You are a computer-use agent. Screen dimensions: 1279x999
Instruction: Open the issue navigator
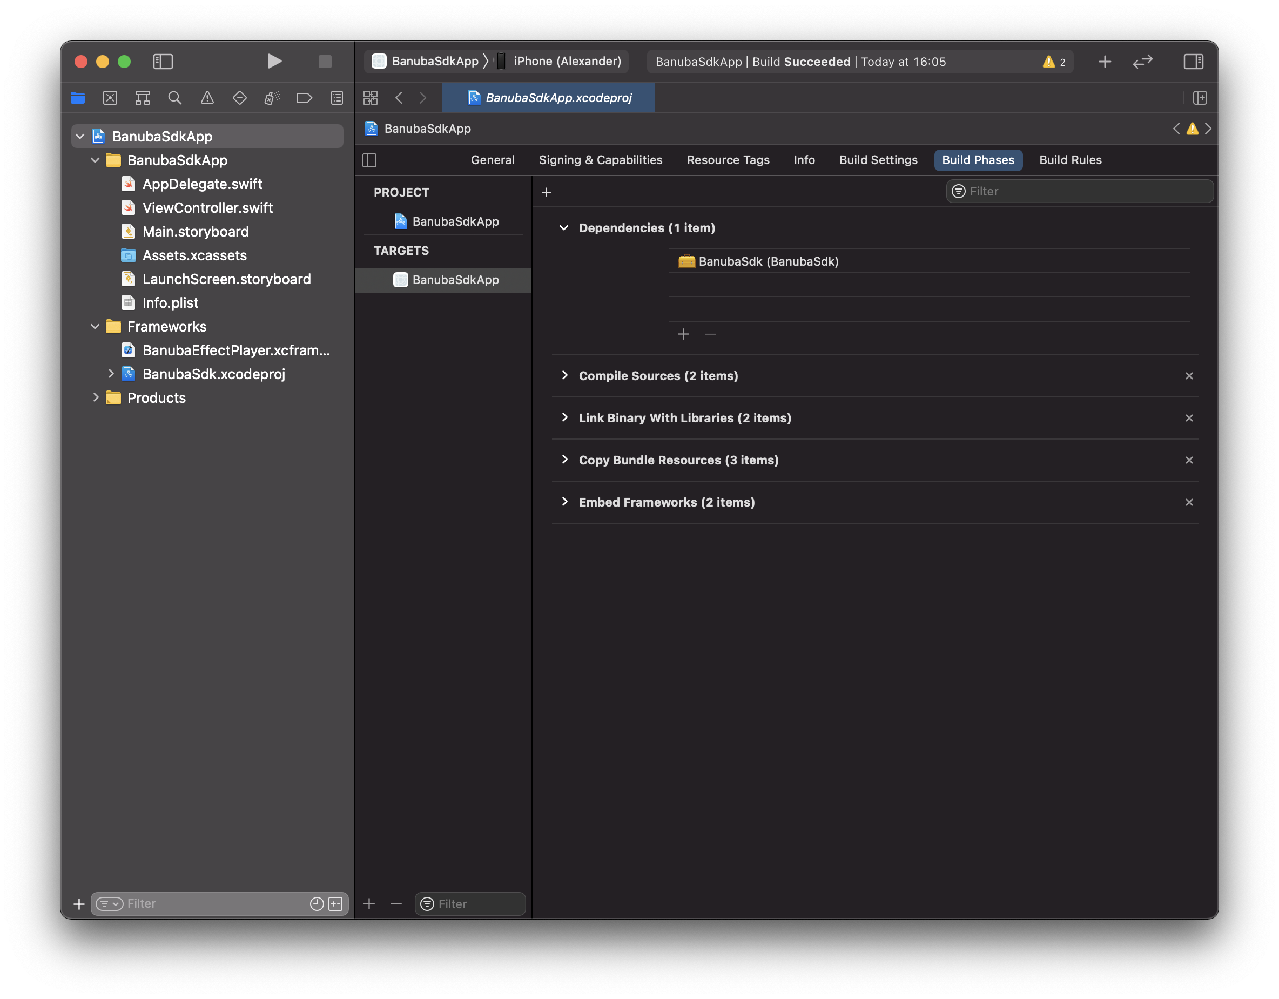click(207, 98)
